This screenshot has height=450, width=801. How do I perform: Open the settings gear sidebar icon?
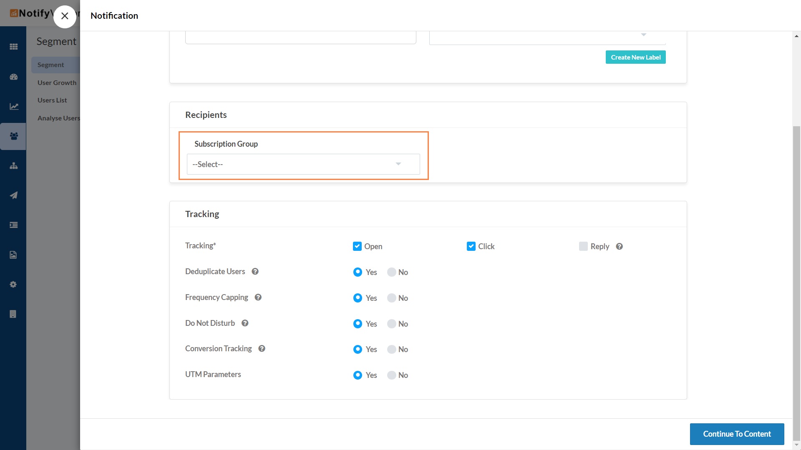[x=13, y=285]
